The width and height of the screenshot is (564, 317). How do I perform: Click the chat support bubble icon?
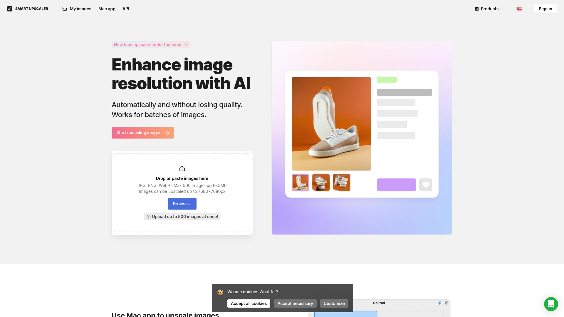click(x=551, y=304)
